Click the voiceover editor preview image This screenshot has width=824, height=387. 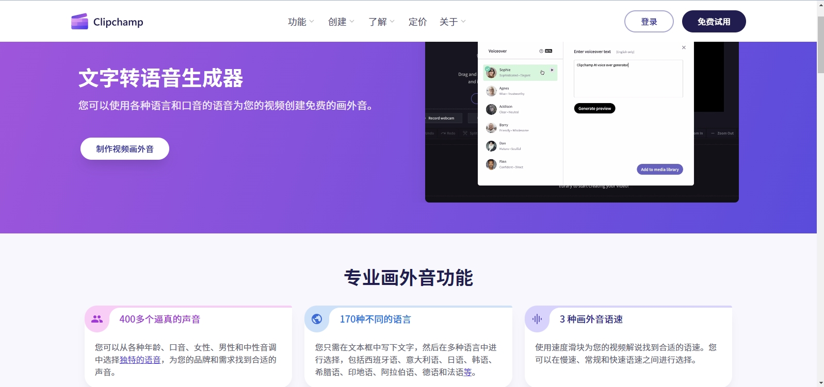coord(581,122)
